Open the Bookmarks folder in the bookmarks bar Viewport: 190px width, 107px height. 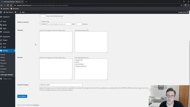click(15, 9)
